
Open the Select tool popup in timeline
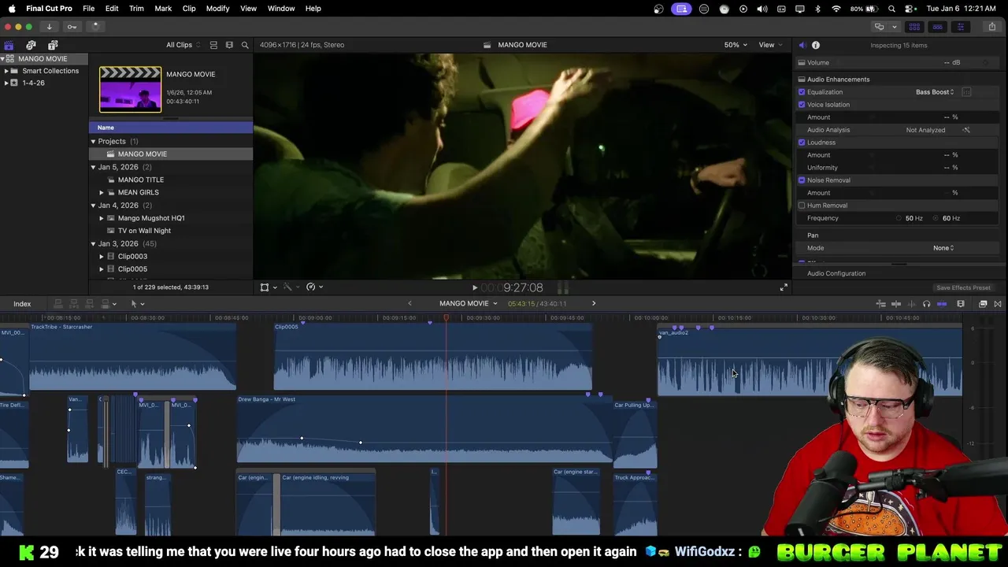[137, 304]
